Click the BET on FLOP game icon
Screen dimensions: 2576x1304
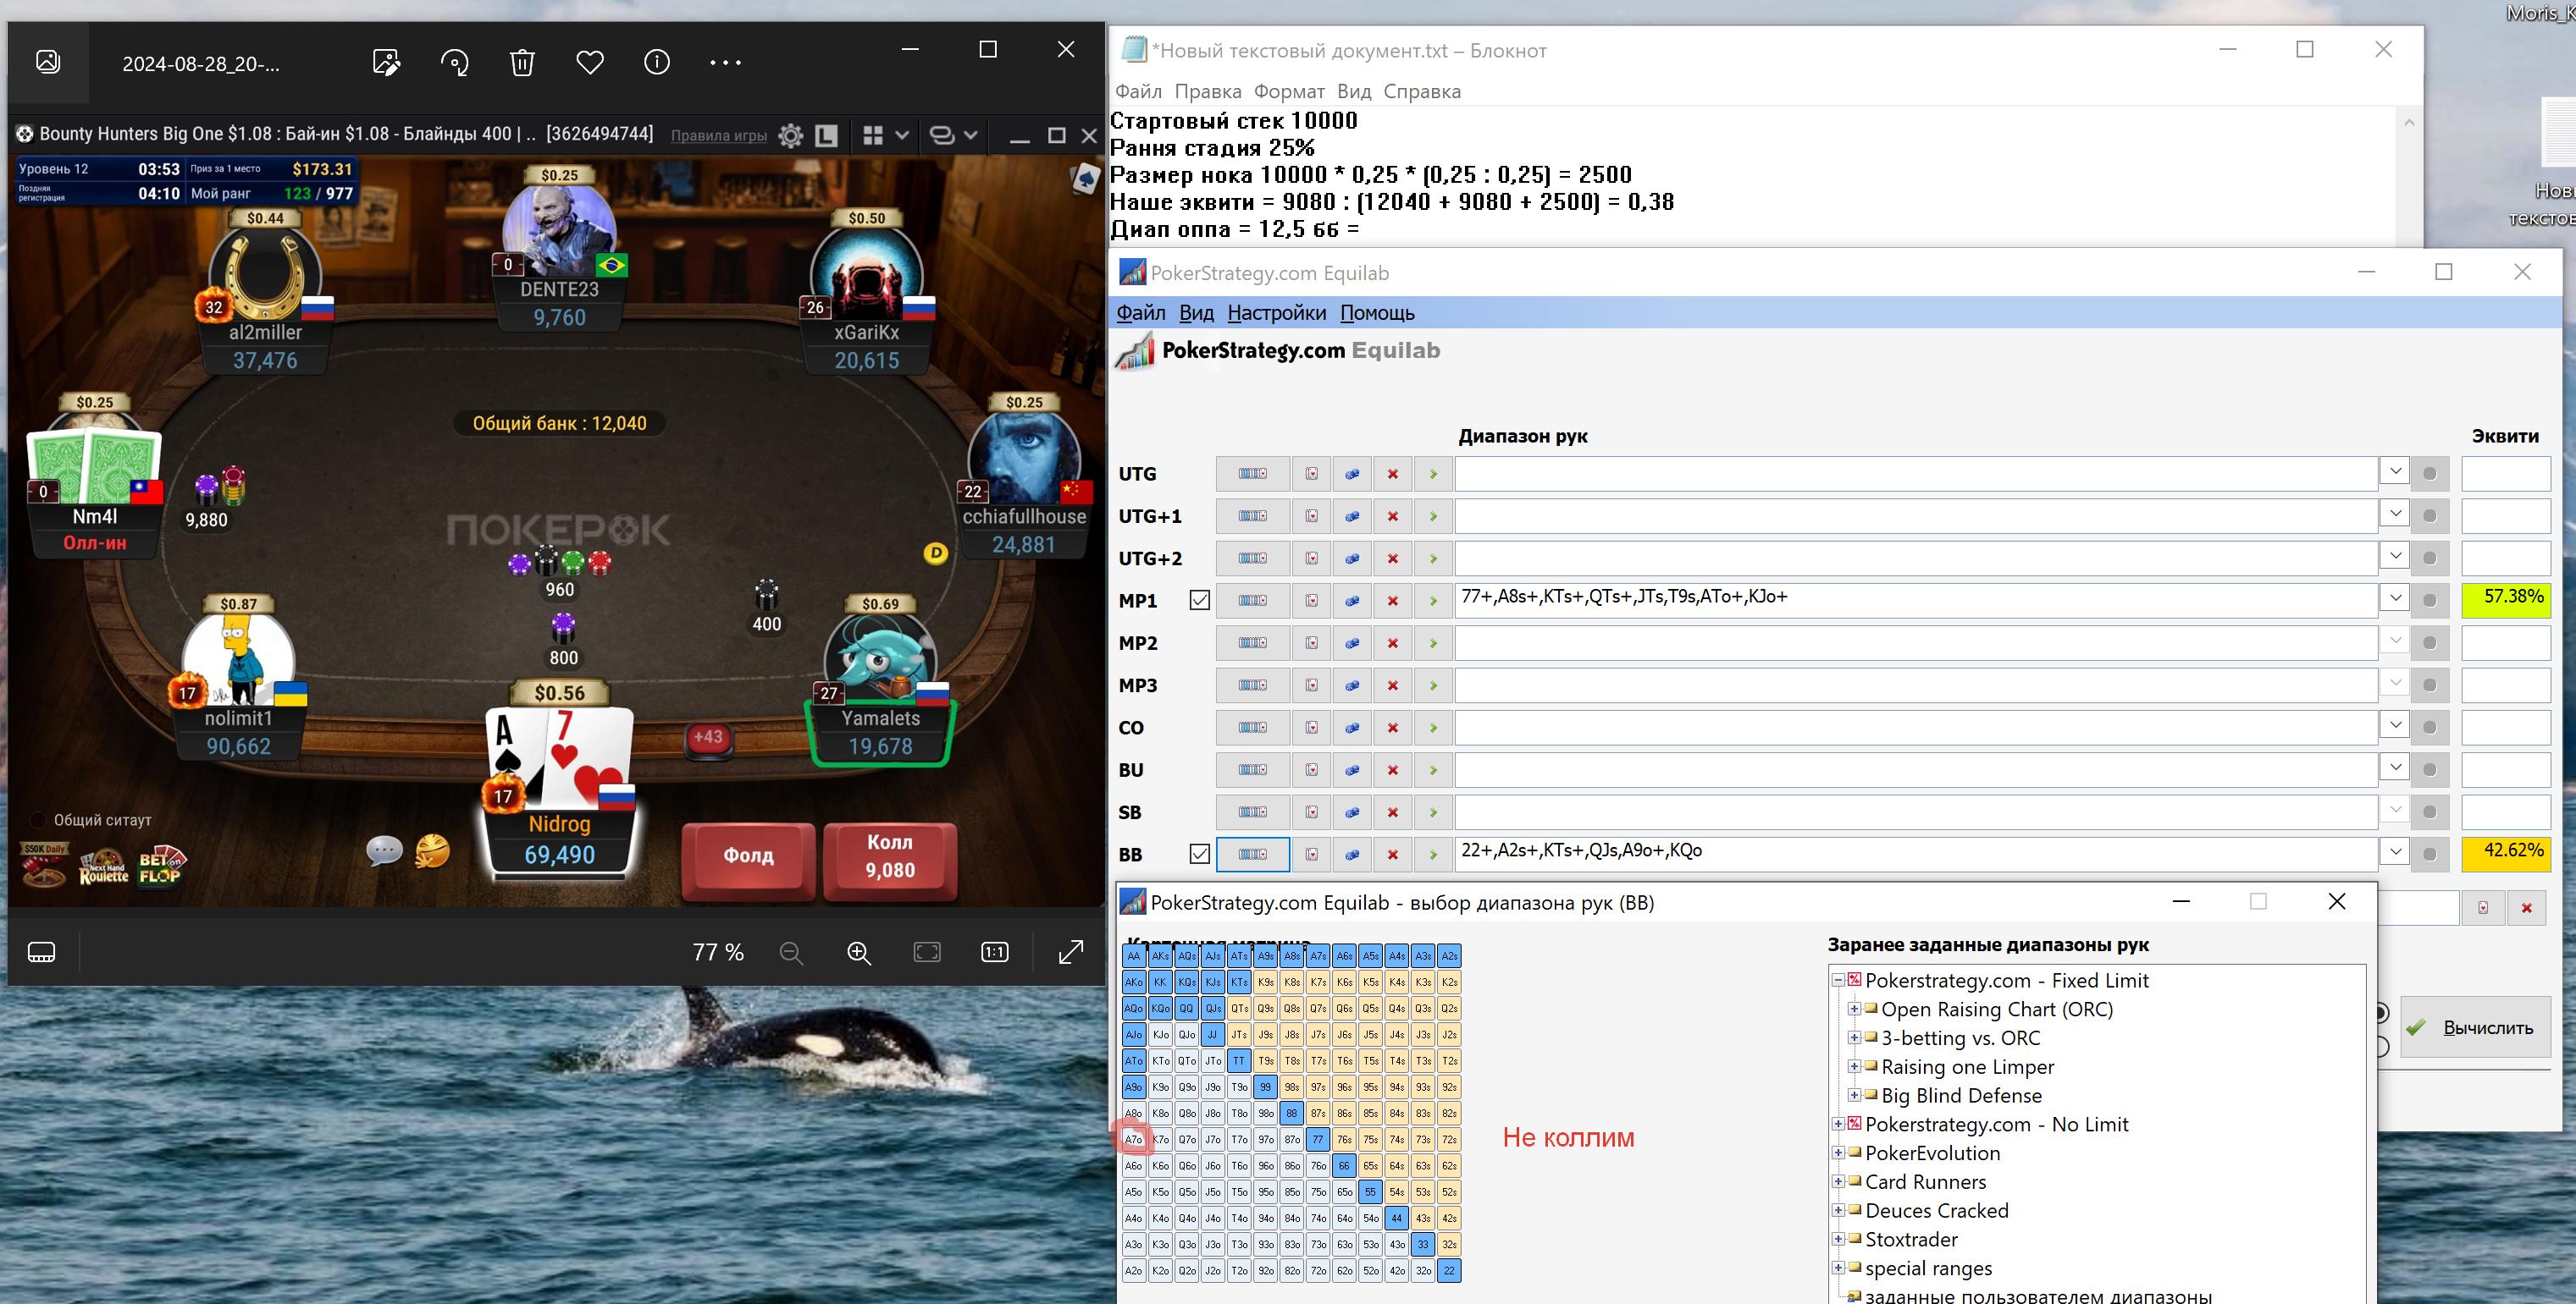[x=161, y=867]
